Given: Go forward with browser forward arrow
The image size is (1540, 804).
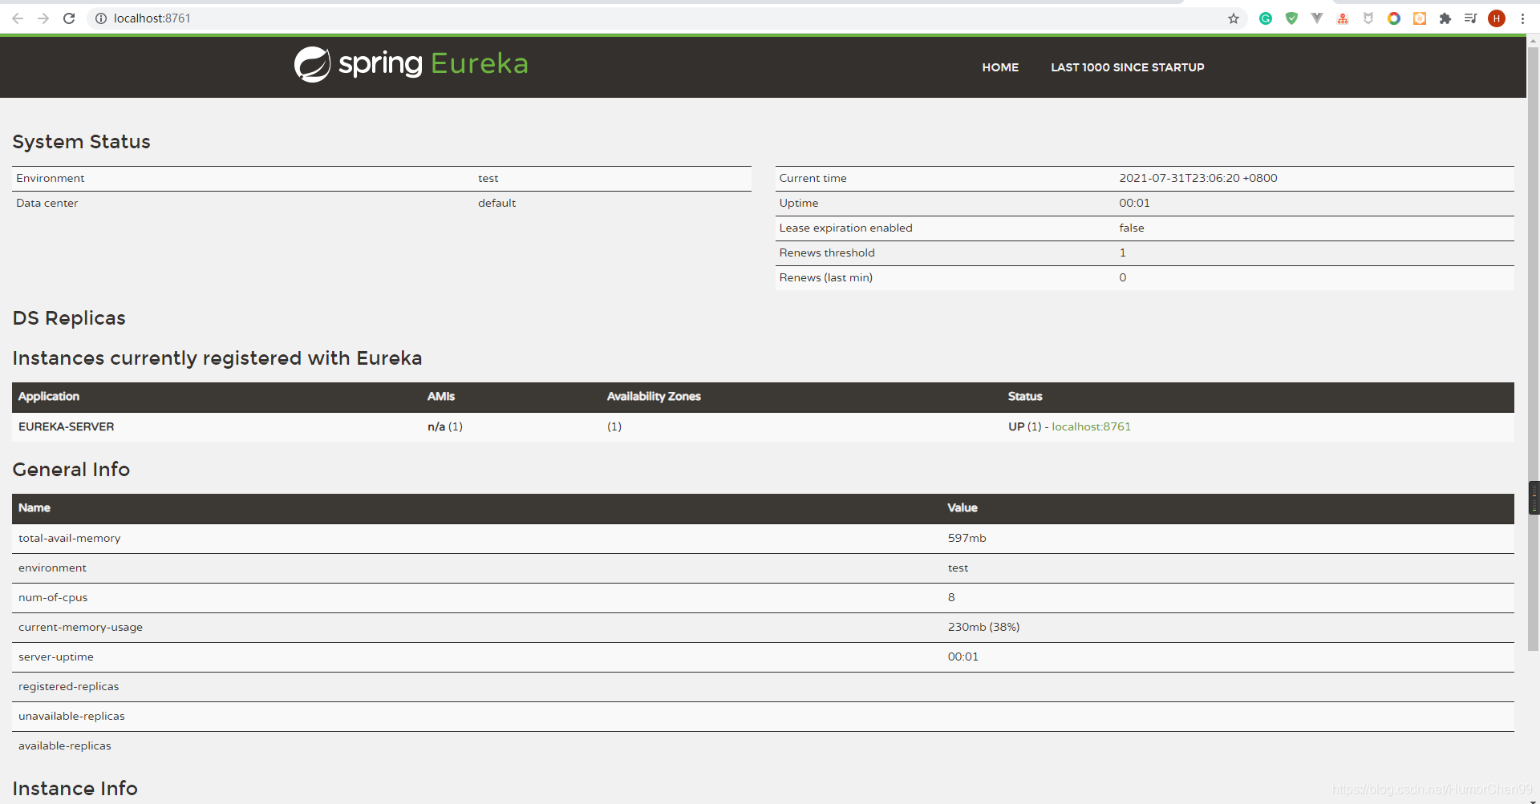Looking at the screenshot, I should click(43, 18).
